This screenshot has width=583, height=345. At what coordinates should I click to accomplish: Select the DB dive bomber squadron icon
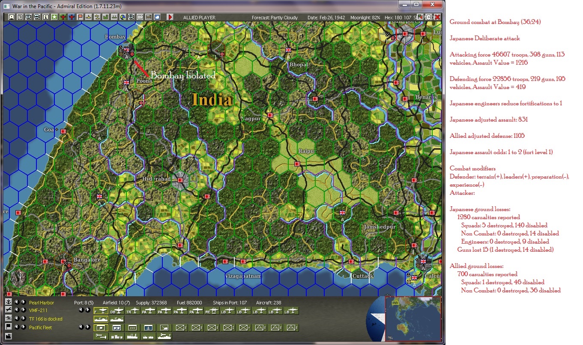(117, 311)
